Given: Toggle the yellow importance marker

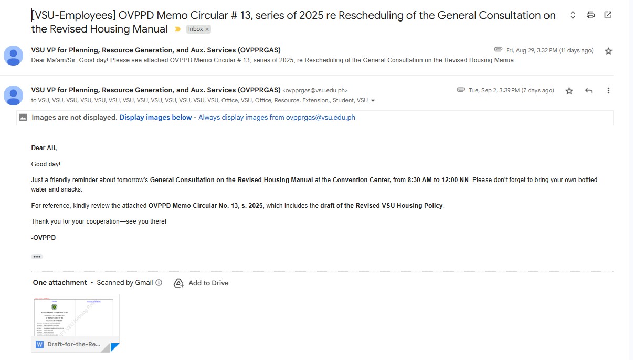Looking at the screenshot, I should [x=177, y=29].
